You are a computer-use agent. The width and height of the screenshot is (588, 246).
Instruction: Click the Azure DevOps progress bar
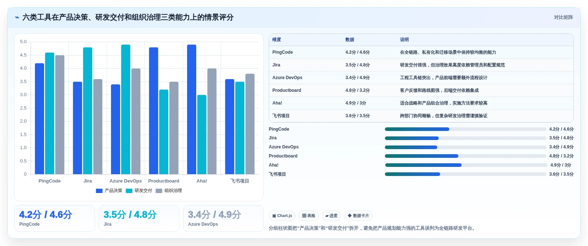coord(466,147)
